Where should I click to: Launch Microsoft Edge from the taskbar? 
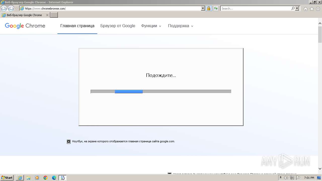[x=54, y=178]
